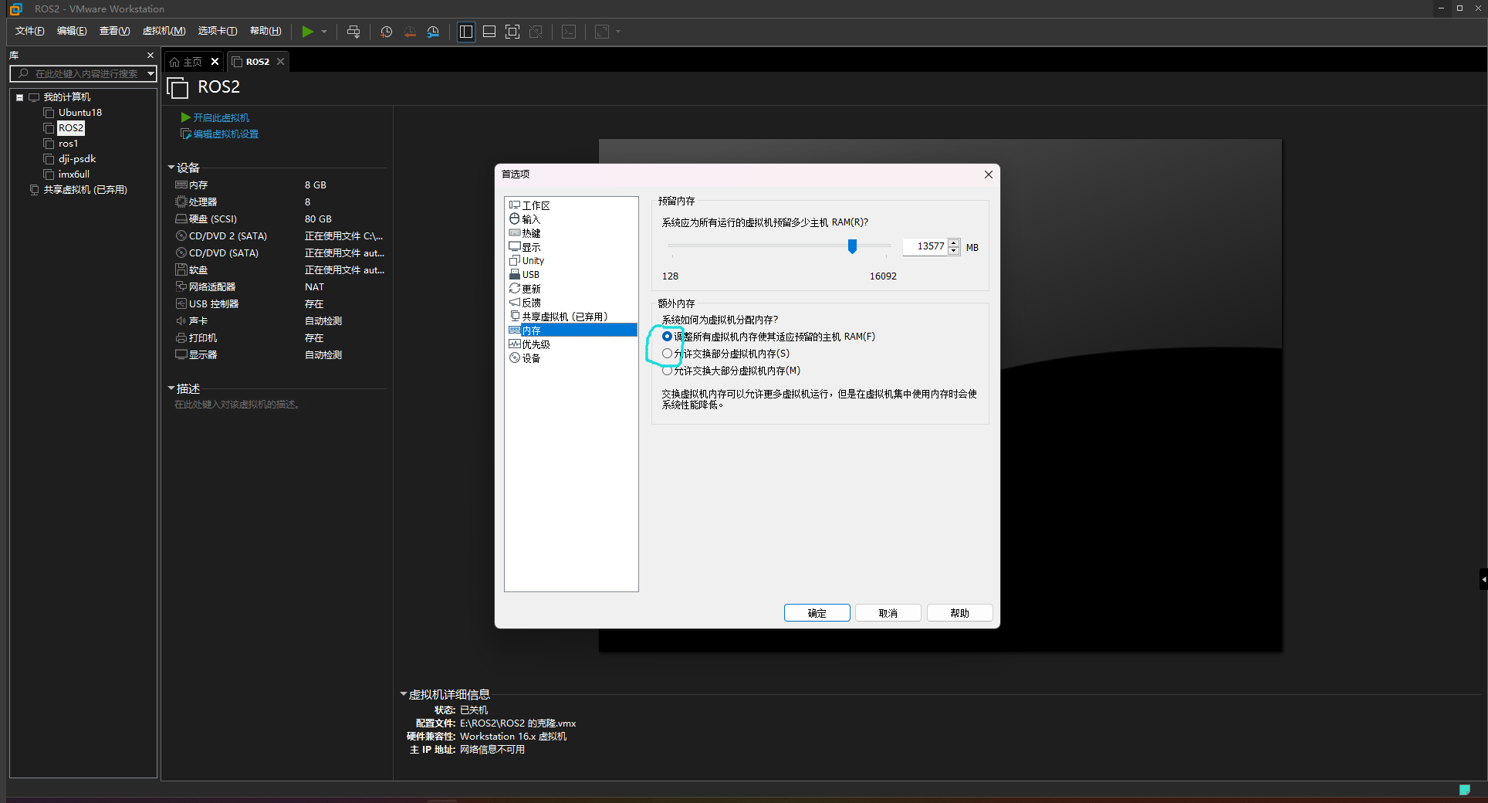Click 确定 button in preferences dialog
Screen dimensions: 1488x803
click(x=817, y=613)
